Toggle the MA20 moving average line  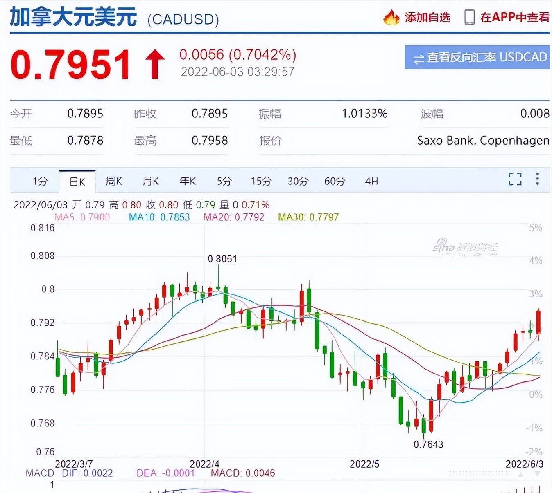pos(233,217)
